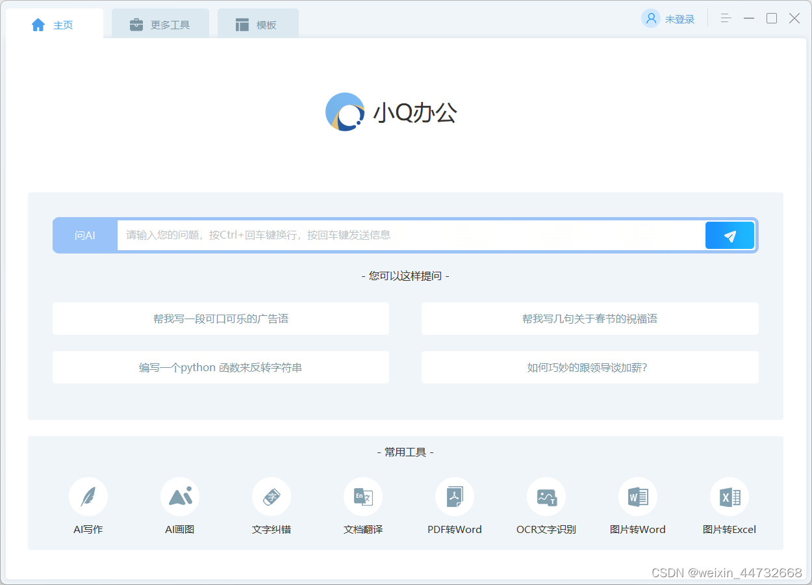812x585 pixels.
Task: Launch the 图片转Word tool
Action: point(638,507)
